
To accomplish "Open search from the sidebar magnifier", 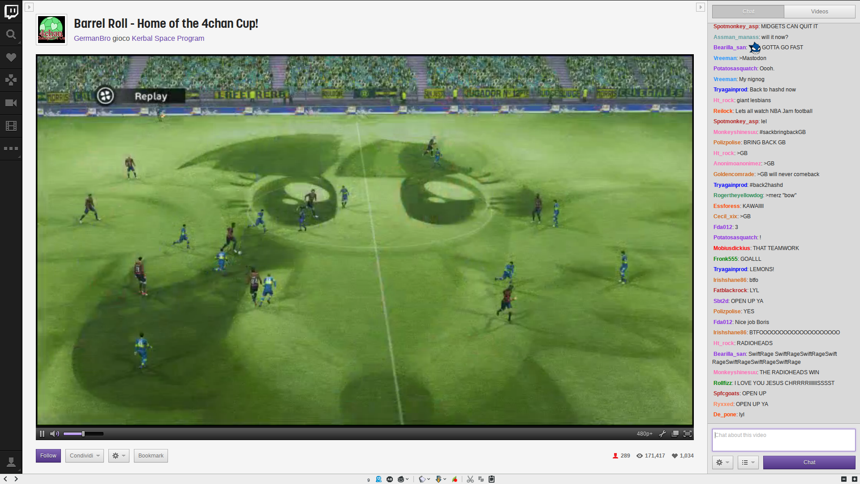I will pyautogui.click(x=11, y=35).
